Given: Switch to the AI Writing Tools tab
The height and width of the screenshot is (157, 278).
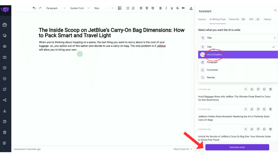Looking at the screenshot, I should (x=217, y=19).
